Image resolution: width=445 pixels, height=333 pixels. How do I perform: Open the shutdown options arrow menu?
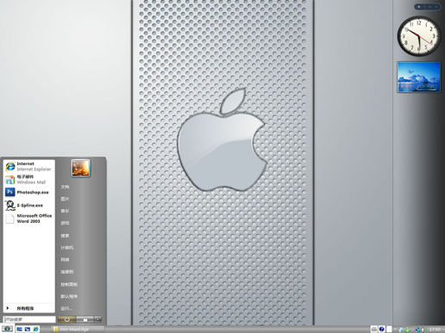(98, 319)
